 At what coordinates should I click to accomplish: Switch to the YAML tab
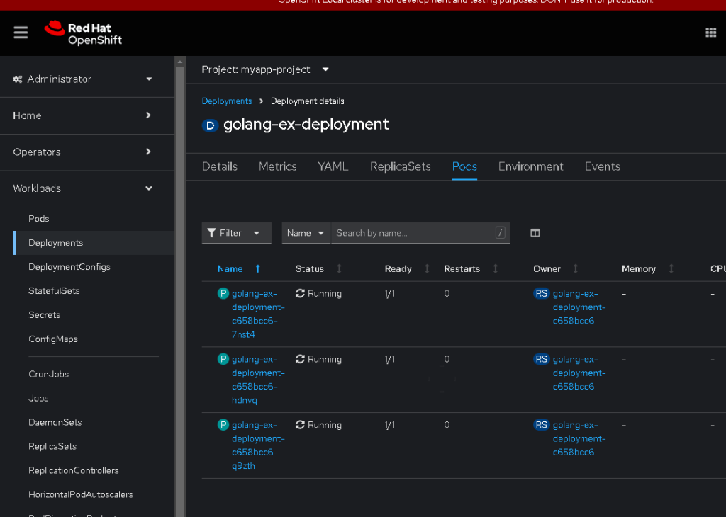(x=333, y=166)
